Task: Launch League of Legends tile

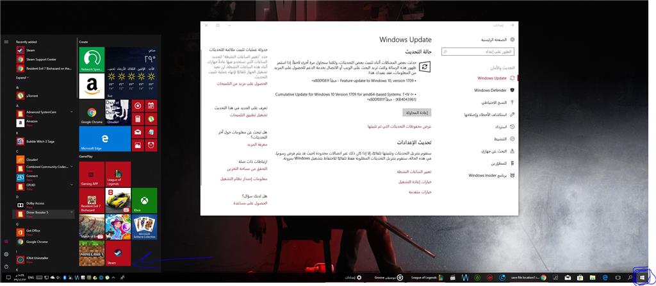Action: click(118, 174)
